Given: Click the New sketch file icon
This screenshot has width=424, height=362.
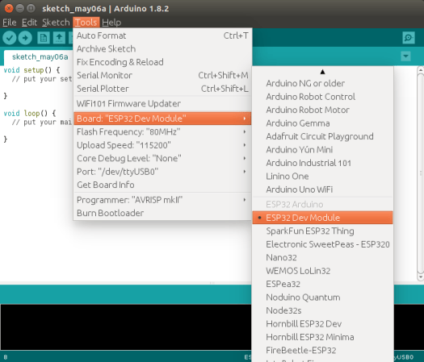Looking at the screenshot, I should 44,38.
